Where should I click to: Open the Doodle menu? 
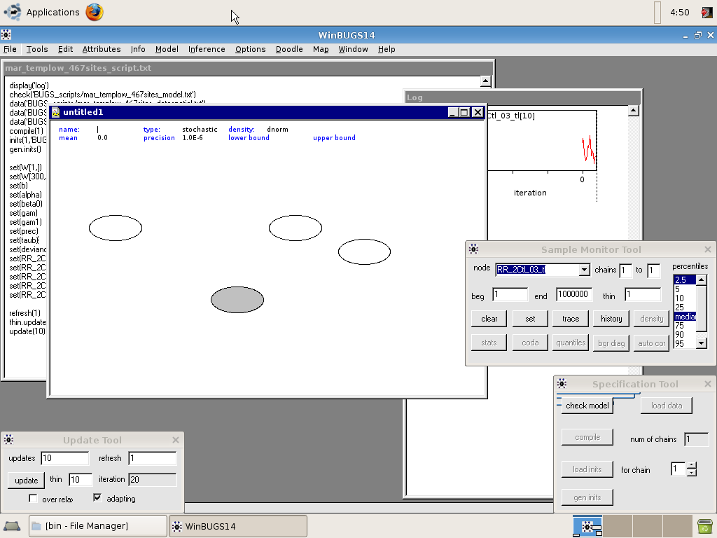coord(289,49)
